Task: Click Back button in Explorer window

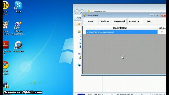Action: (x=77, y=12)
